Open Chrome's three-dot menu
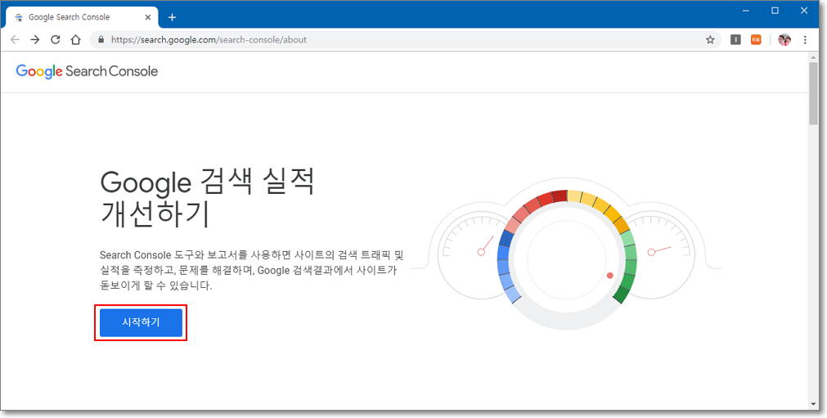827x418 pixels. point(805,39)
